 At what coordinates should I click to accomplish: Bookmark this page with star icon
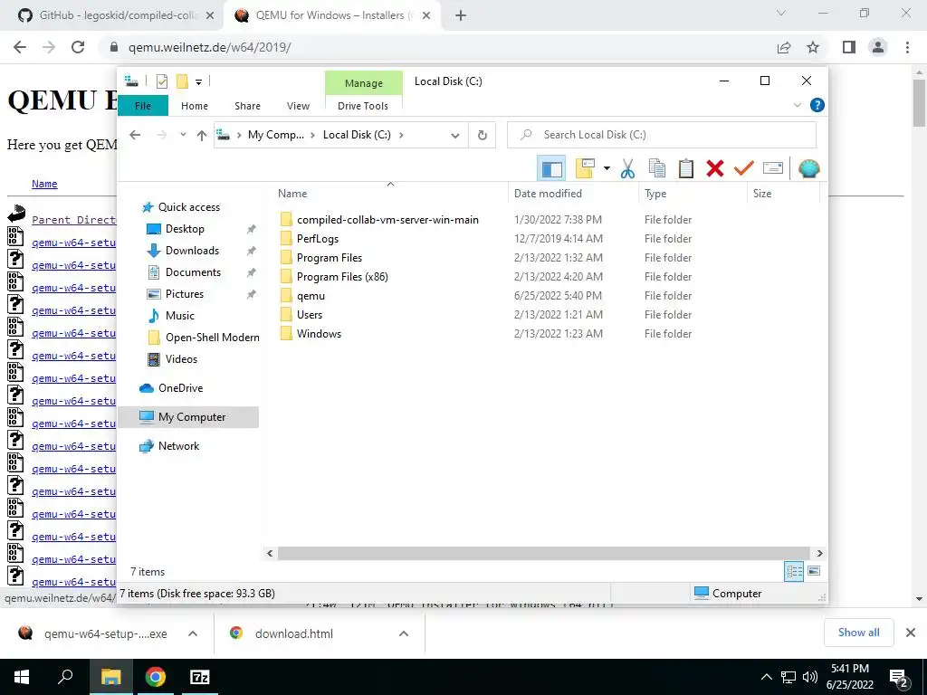tap(813, 47)
